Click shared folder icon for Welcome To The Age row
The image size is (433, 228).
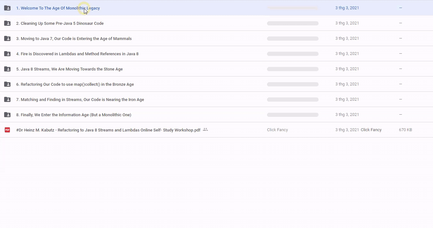pyautogui.click(x=7, y=8)
